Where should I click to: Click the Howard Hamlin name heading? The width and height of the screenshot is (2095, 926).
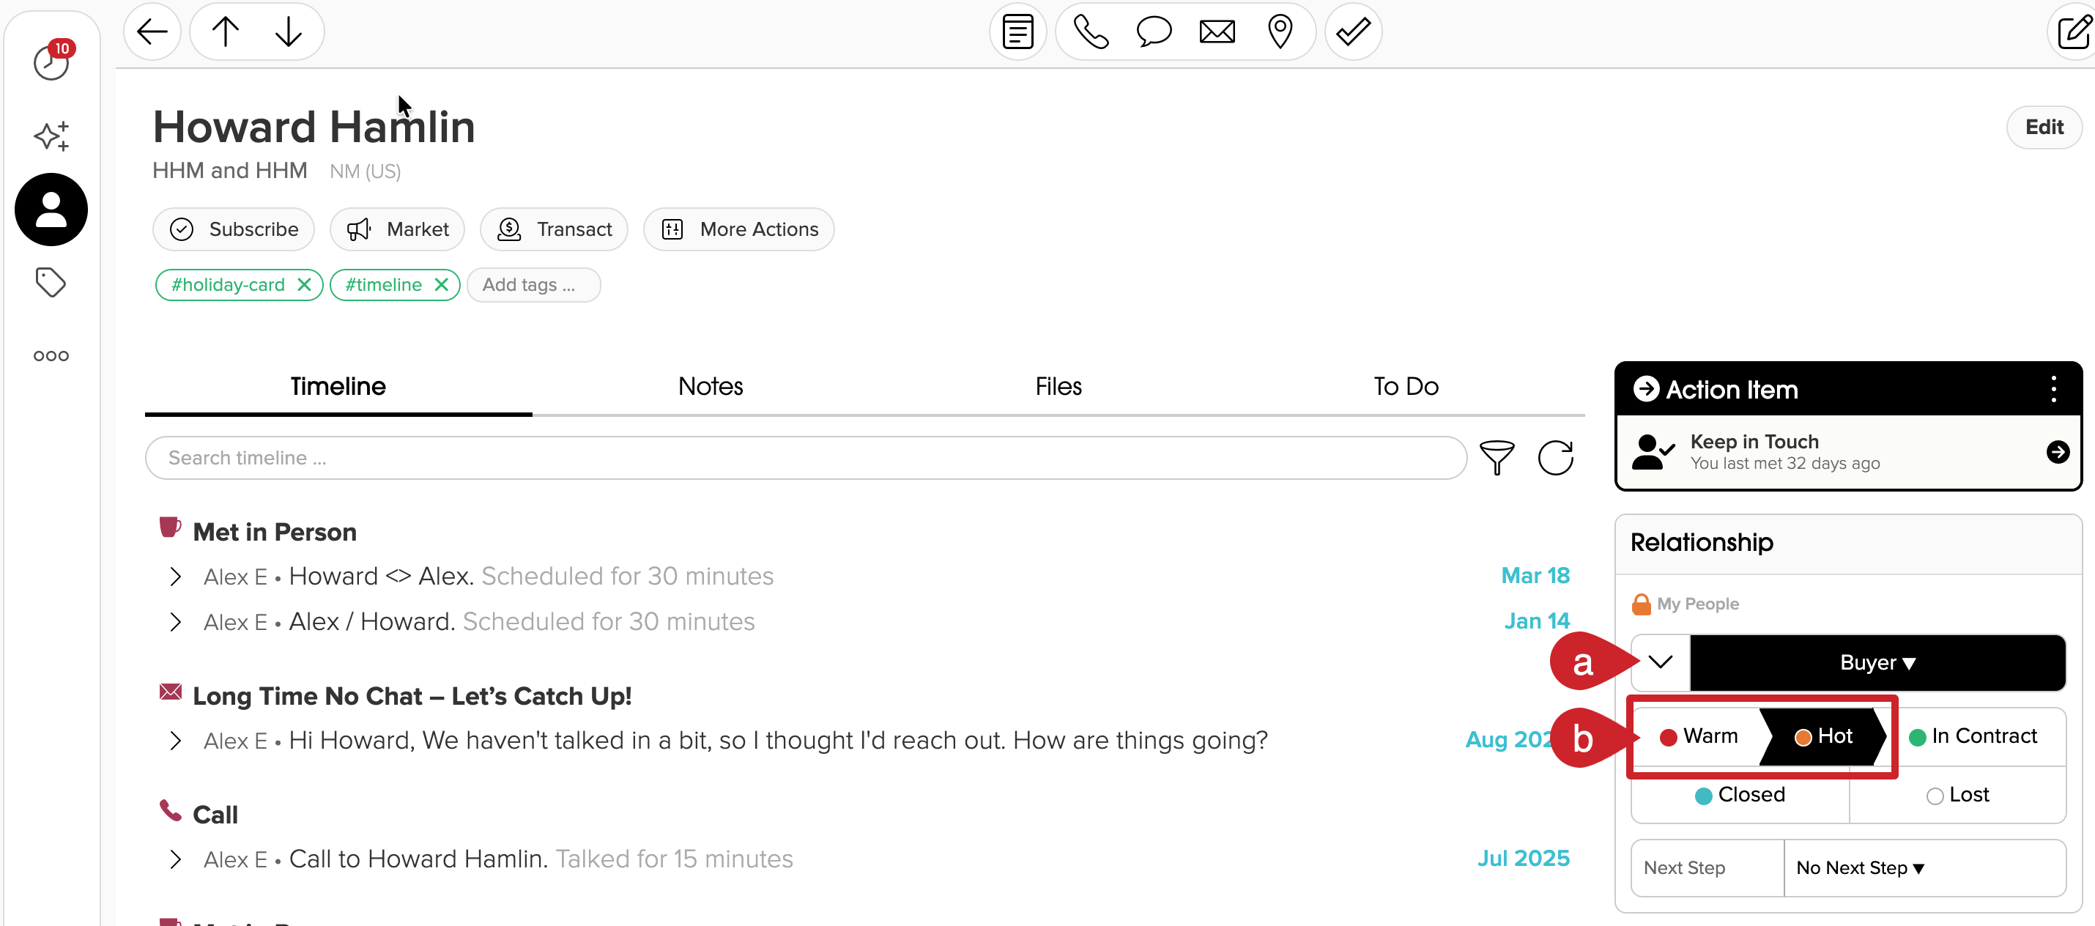click(x=314, y=127)
